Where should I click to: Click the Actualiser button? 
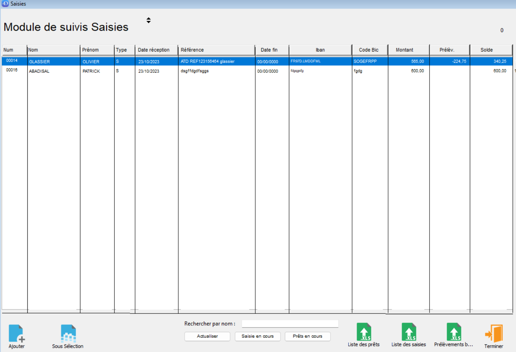(207, 336)
